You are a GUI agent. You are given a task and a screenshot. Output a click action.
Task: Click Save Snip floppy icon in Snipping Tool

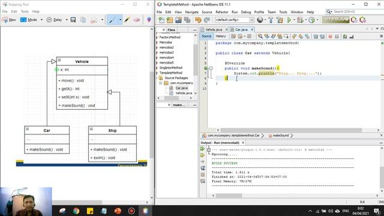coord(73,20)
